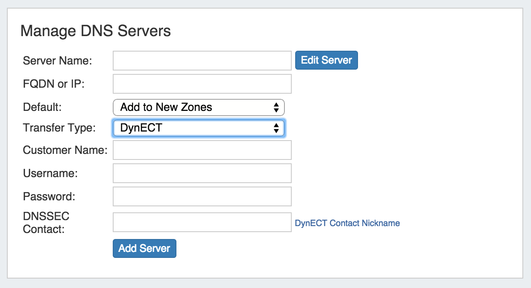
Task: Click the "Customer Name:" label text
Action: pos(65,150)
